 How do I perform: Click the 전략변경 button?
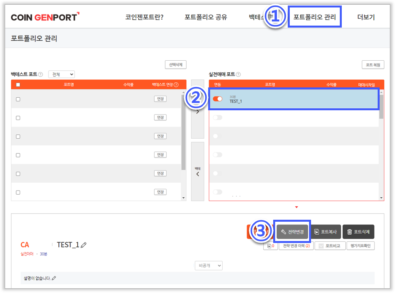pyautogui.click(x=292, y=232)
